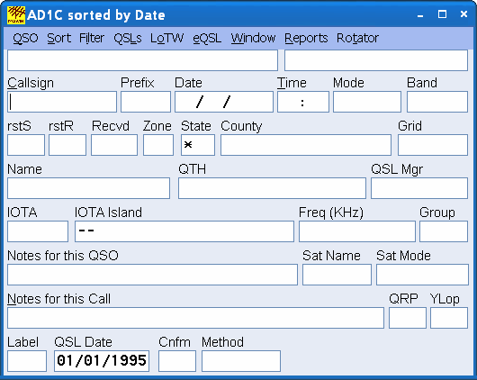Open the LoTW menu
This screenshot has width=477, height=380.
click(x=167, y=39)
